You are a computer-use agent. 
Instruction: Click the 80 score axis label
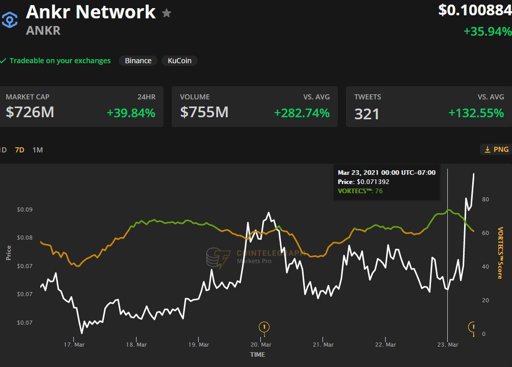[x=486, y=199]
